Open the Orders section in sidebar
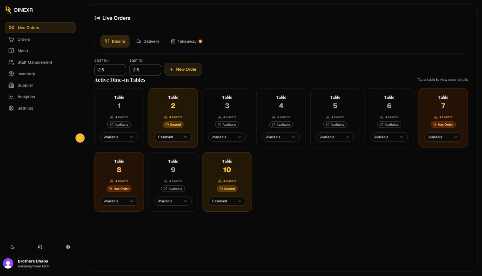This screenshot has height=276, width=482. tap(24, 39)
